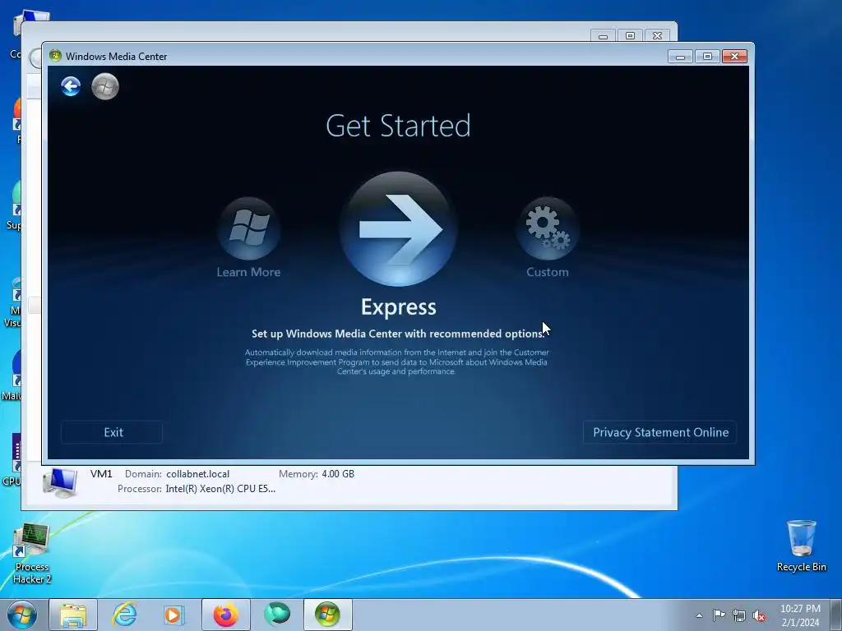Open the Windows Start menu

(22, 615)
